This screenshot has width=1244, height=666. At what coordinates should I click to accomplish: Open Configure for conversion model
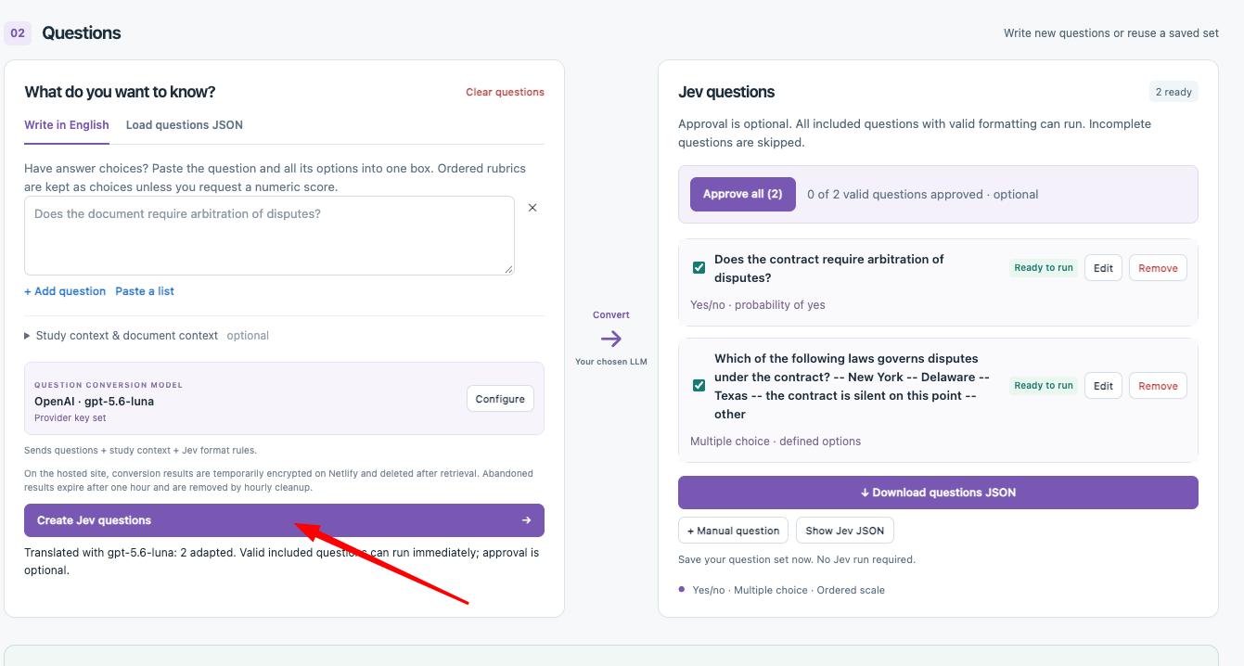pos(500,399)
